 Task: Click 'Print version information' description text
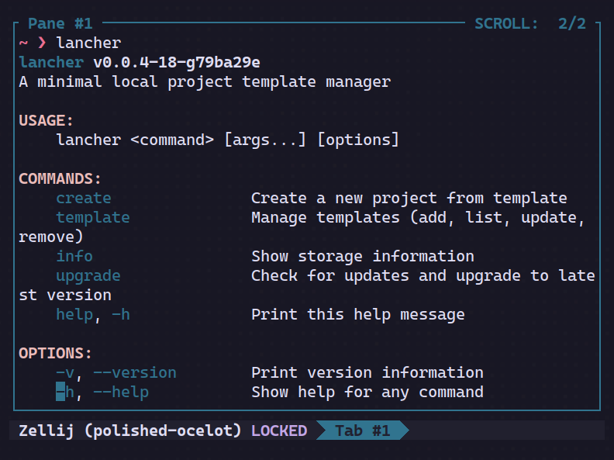(x=367, y=372)
